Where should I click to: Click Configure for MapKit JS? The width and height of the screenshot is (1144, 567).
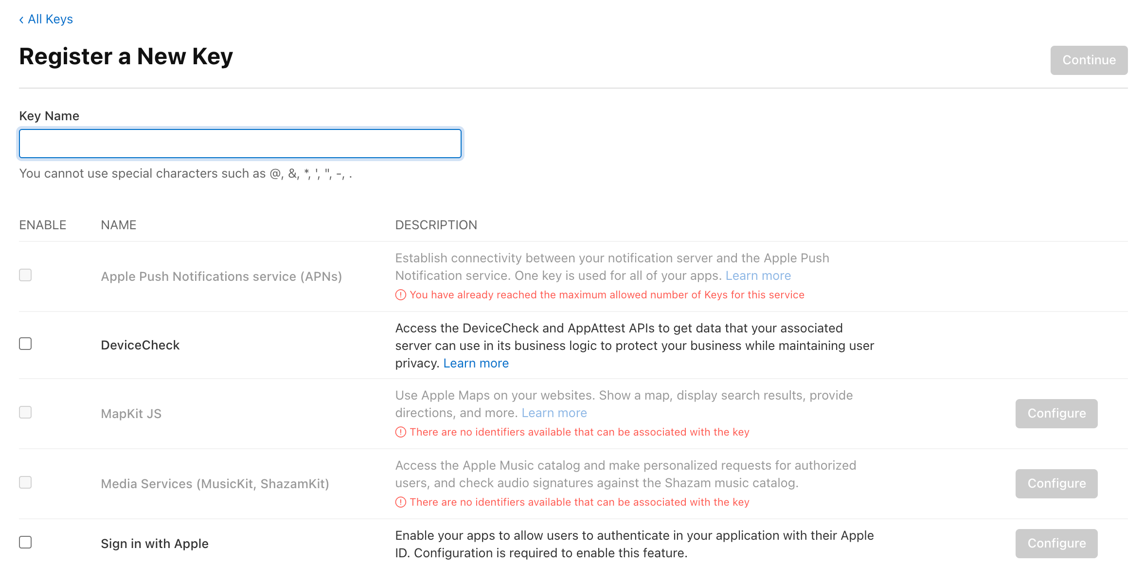point(1056,414)
